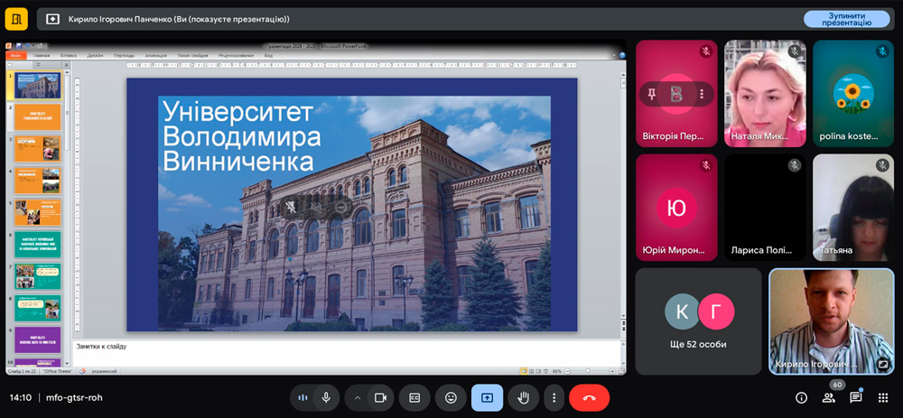Open audio and video settings chevron

coord(357,397)
